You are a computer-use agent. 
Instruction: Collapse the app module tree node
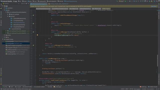(3, 6)
